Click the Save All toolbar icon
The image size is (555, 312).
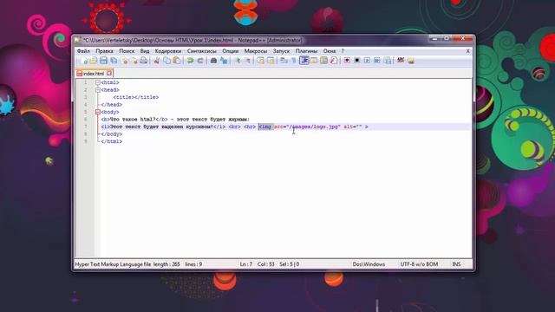point(114,61)
